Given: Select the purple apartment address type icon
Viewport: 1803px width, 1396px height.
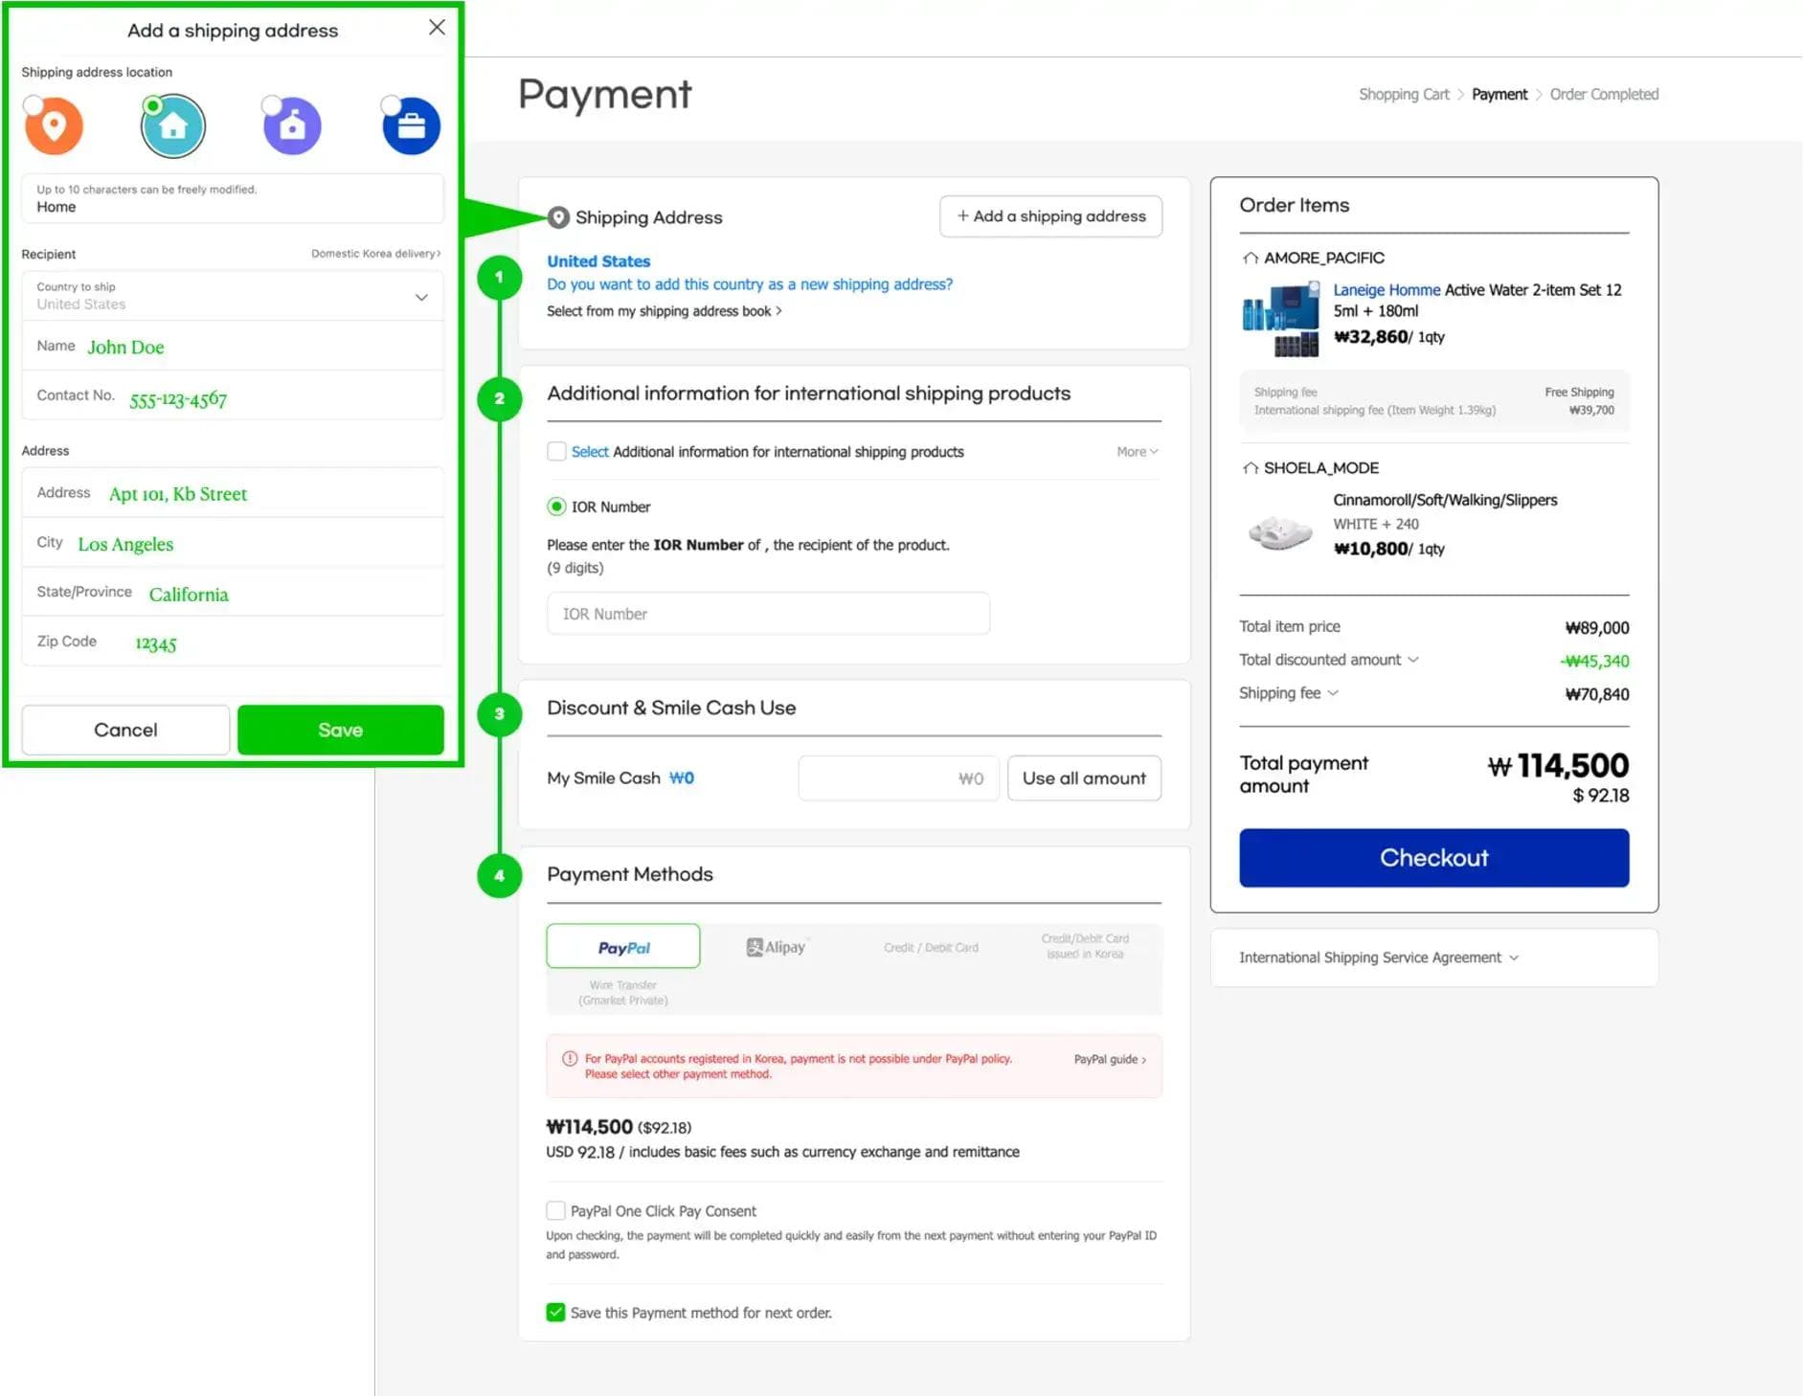Looking at the screenshot, I should click(291, 125).
